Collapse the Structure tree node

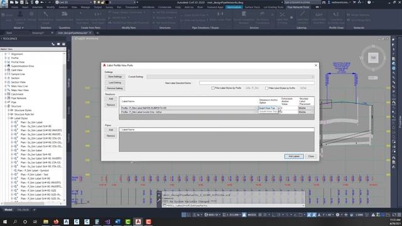click(x=6, y=106)
